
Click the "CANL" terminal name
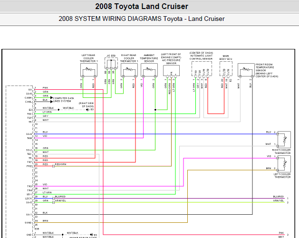(28, 102)
